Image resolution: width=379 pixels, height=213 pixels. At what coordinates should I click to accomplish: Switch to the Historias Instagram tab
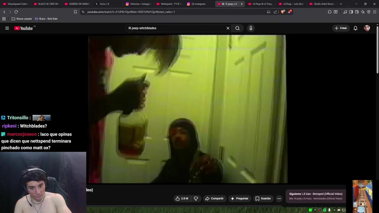(x=139, y=4)
